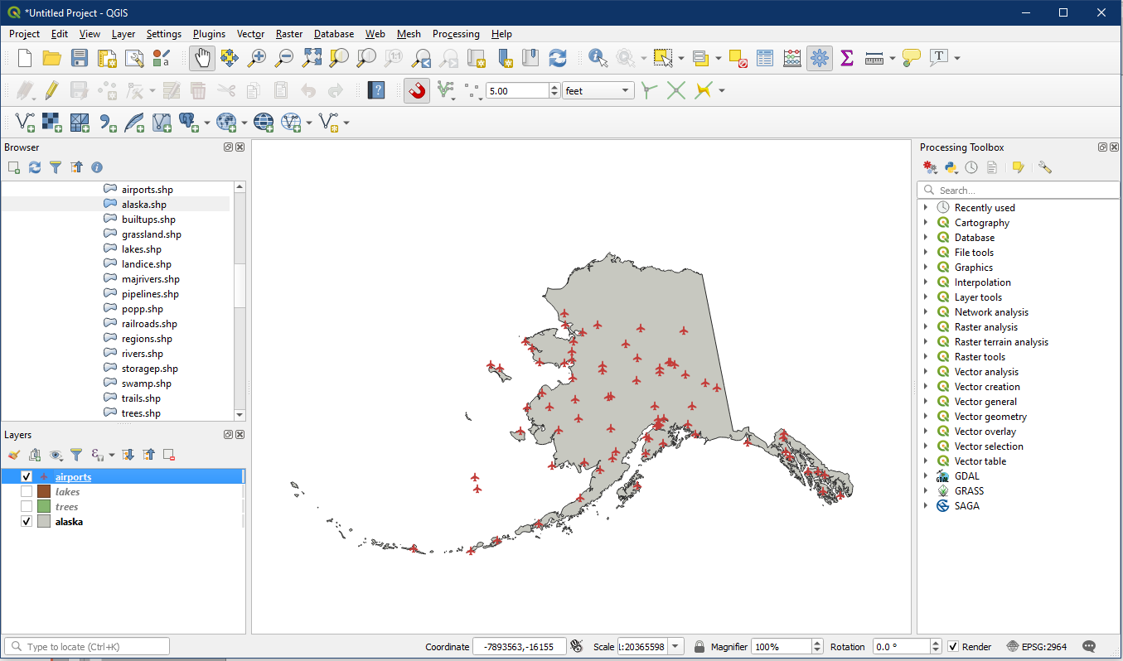The image size is (1123, 661).
Task: Click the alaska layer gray color swatch
Action: click(44, 522)
